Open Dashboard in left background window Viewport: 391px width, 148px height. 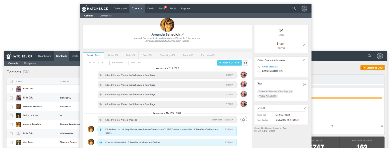tap(45, 56)
